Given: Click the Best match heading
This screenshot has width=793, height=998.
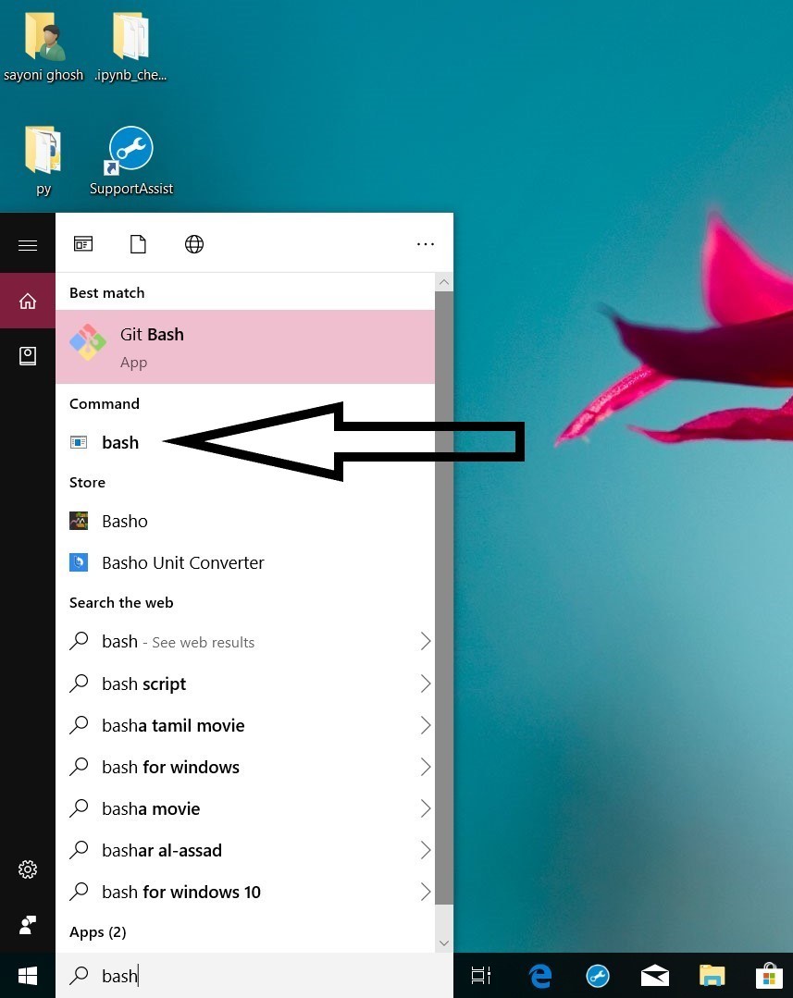Looking at the screenshot, I should pos(107,293).
